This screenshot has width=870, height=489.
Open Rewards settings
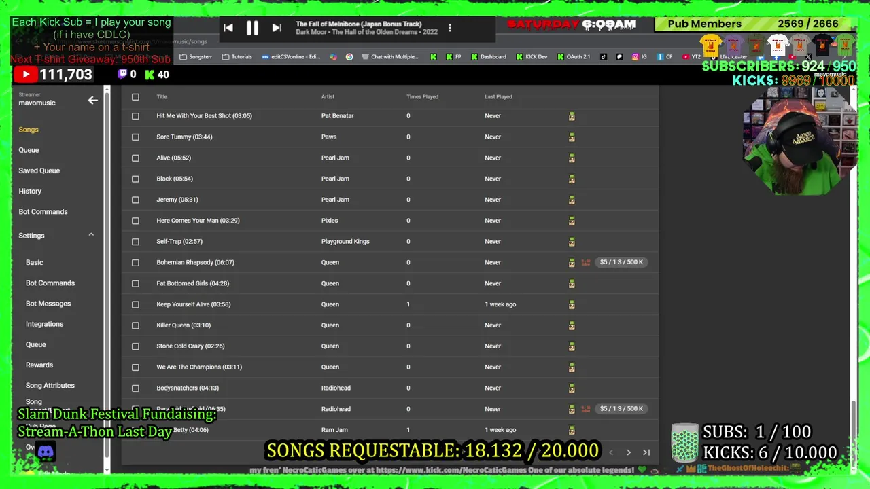click(39, 365)
